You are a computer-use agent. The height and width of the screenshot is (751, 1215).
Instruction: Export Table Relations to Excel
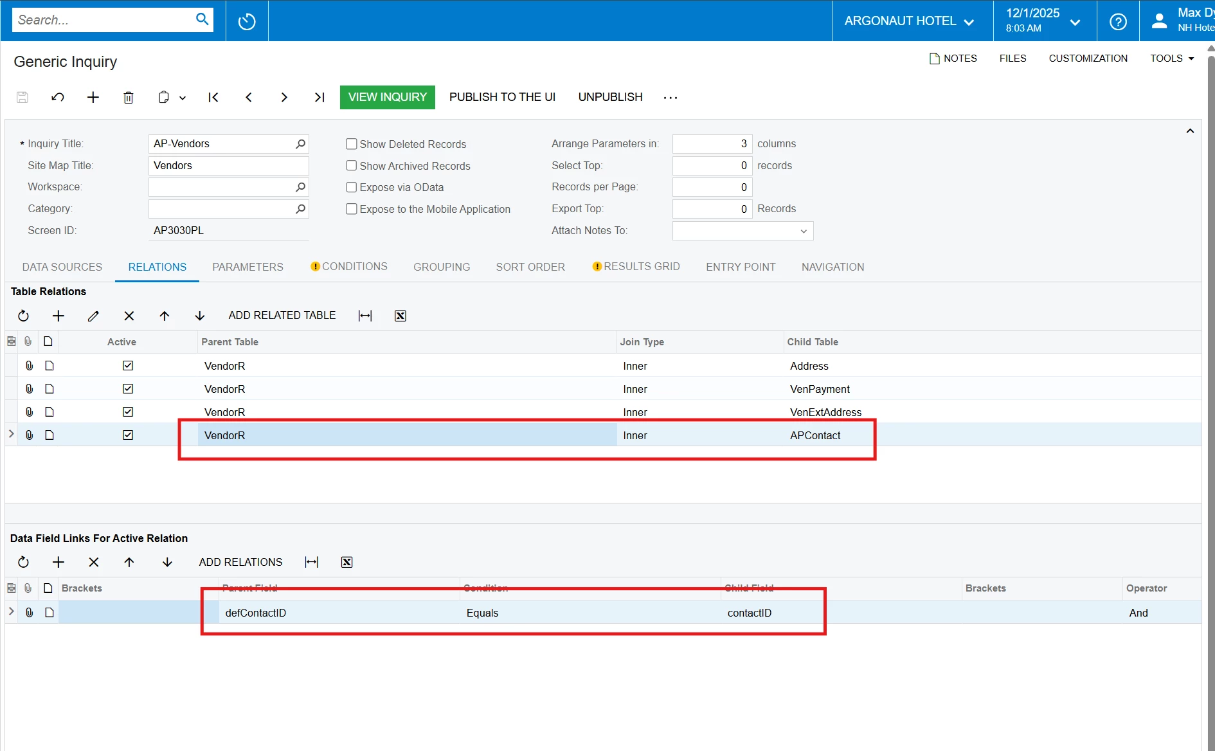(x=401, y=316)
